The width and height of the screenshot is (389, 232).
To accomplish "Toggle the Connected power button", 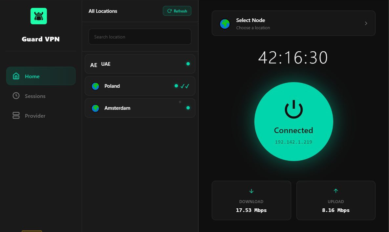I will click(x=293, y=122).
